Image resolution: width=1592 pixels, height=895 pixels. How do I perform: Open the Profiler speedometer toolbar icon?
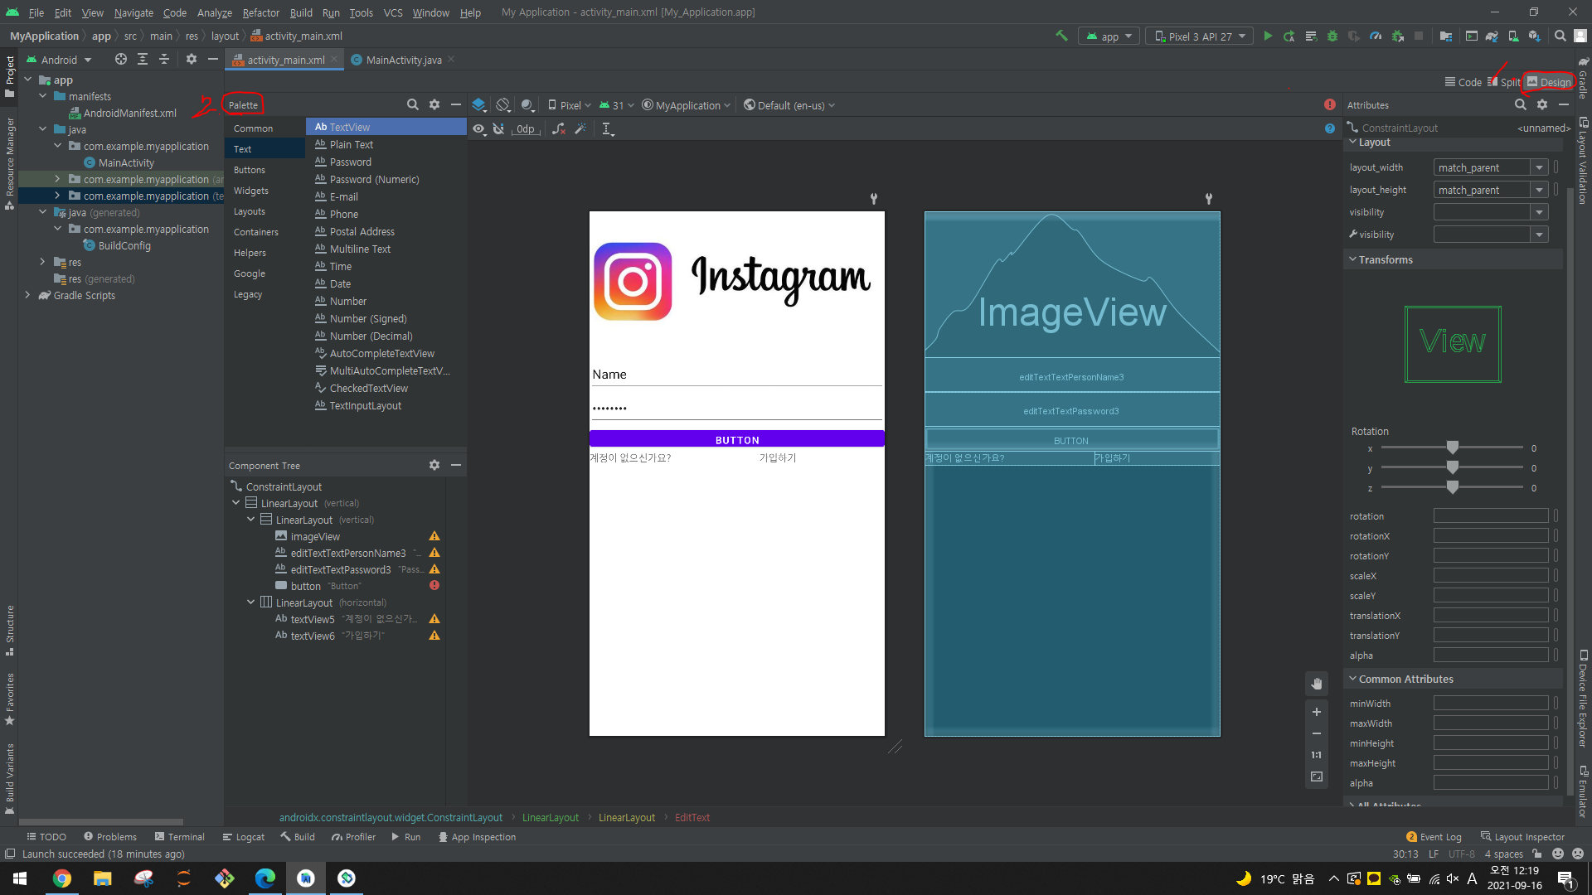pyautogui.click(x=1376, y=36)
